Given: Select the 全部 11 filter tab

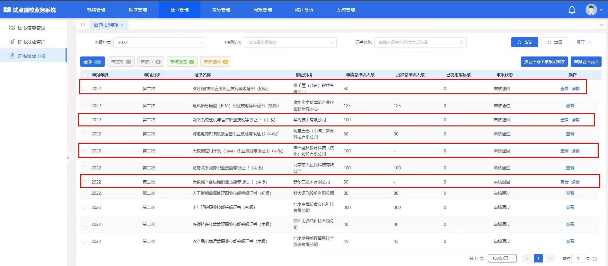Looking at the screenshot, I should pos(93,62).
